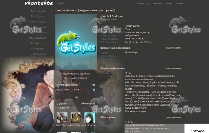The height and width of the screenshot is (133, 209).
Task: Open Фотографии со мной link
Action: coord(67,85)
